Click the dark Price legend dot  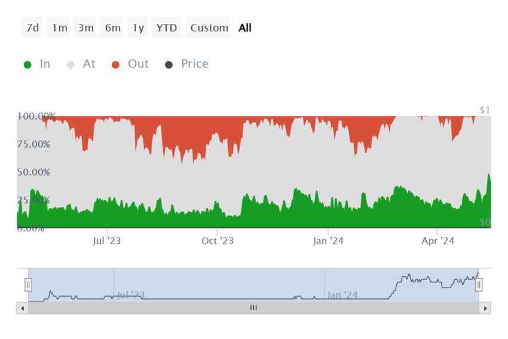[x=169, y=65]
